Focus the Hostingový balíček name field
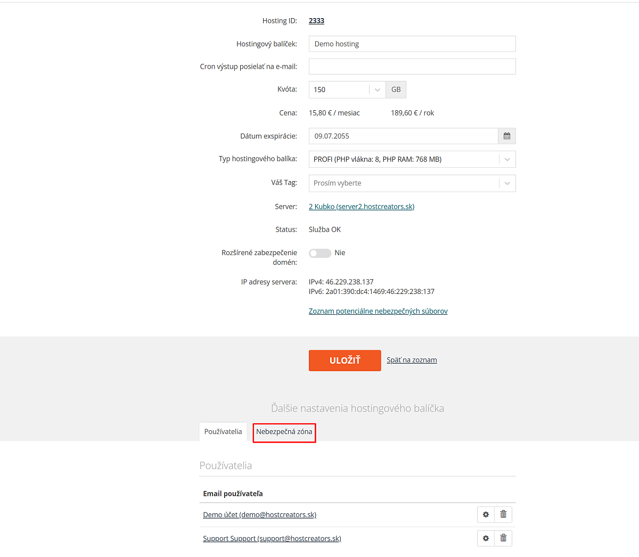 click(x=412, y=44)
